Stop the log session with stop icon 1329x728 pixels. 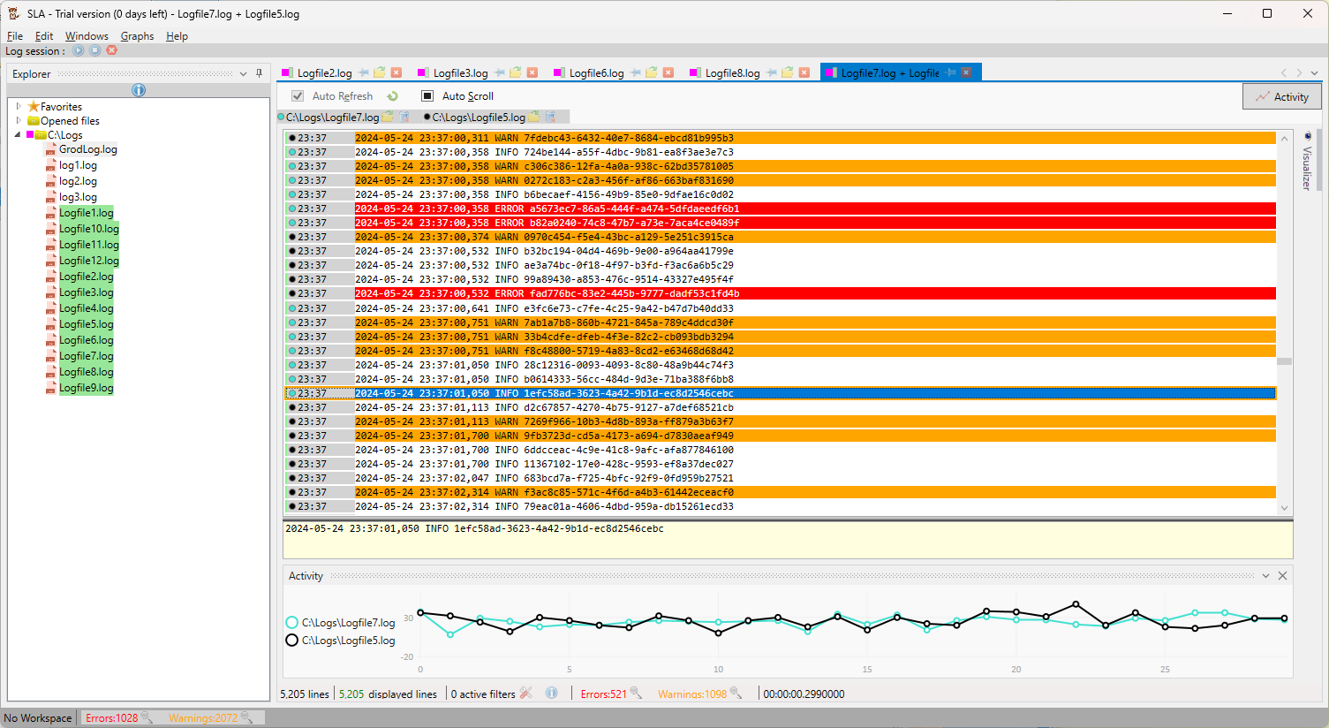pyautogui.click(x=94, y=50)
